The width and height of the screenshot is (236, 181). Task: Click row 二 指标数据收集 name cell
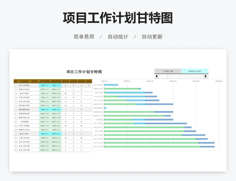point(24,110)
